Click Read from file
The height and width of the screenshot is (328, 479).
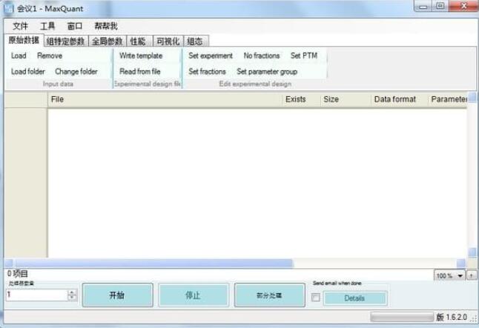pyautogui.click(x=140, y=72)
